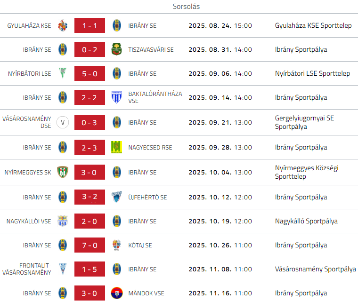The height and width of the screenshot is (301, 358).
Task: Click the Vásárosnamény DSE circular V logo
Action: (x=63, y=122)
